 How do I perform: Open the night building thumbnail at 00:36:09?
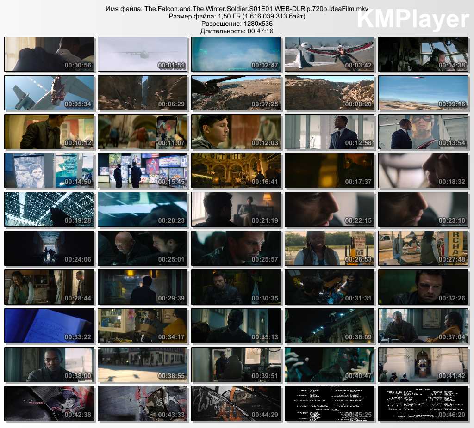point(330,326)
